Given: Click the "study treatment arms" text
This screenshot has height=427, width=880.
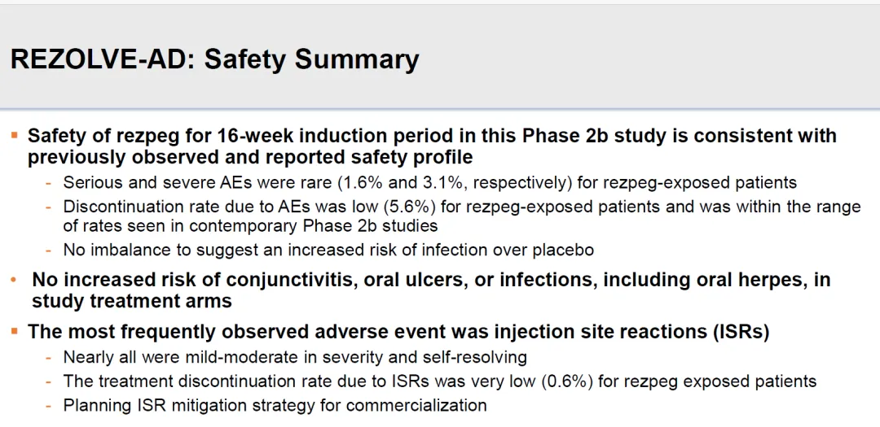Looking at the screenshot, I should pyautogui.click(x=132, y=302).
